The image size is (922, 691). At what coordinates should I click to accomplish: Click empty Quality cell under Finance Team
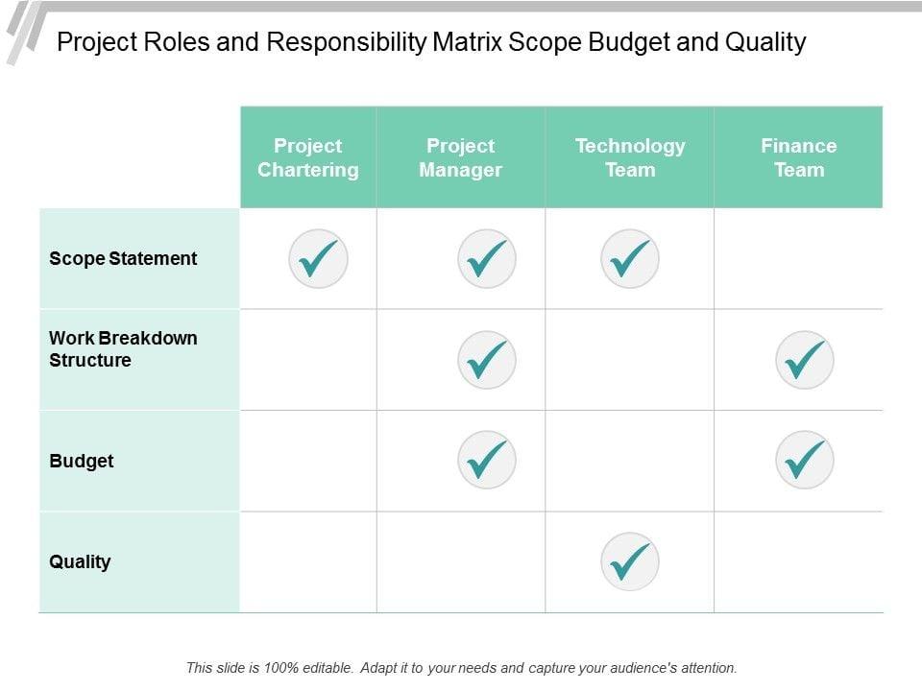799,561
